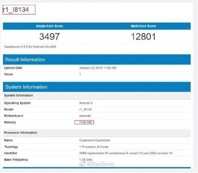Click the Topology 1 Processor, 8 Cores value
198x173 pixels.
click(x=94, y=147)
